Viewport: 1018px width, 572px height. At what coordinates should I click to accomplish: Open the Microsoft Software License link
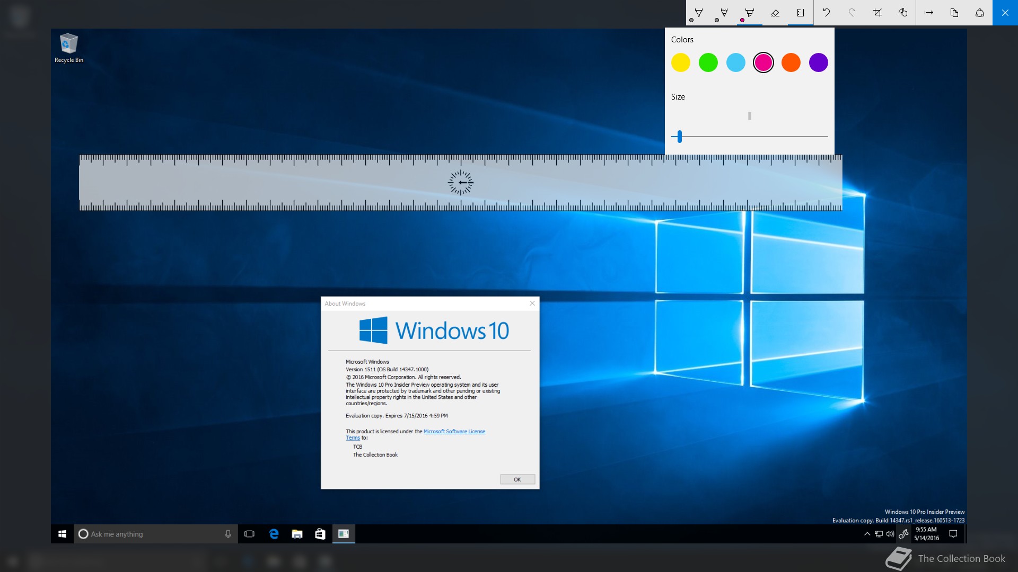pyautogui.click(x=454, y=432)
